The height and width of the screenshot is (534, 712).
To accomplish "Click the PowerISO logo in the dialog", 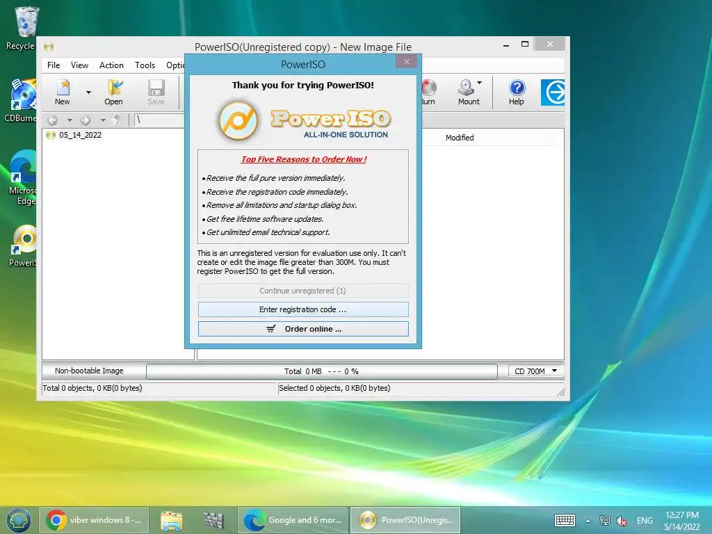I will tap(303, 121).
